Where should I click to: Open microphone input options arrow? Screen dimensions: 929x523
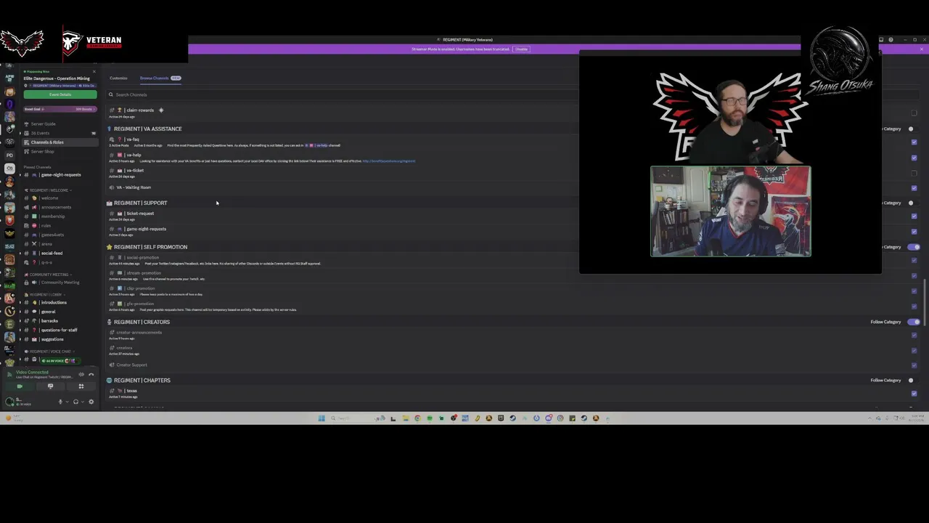67,402
